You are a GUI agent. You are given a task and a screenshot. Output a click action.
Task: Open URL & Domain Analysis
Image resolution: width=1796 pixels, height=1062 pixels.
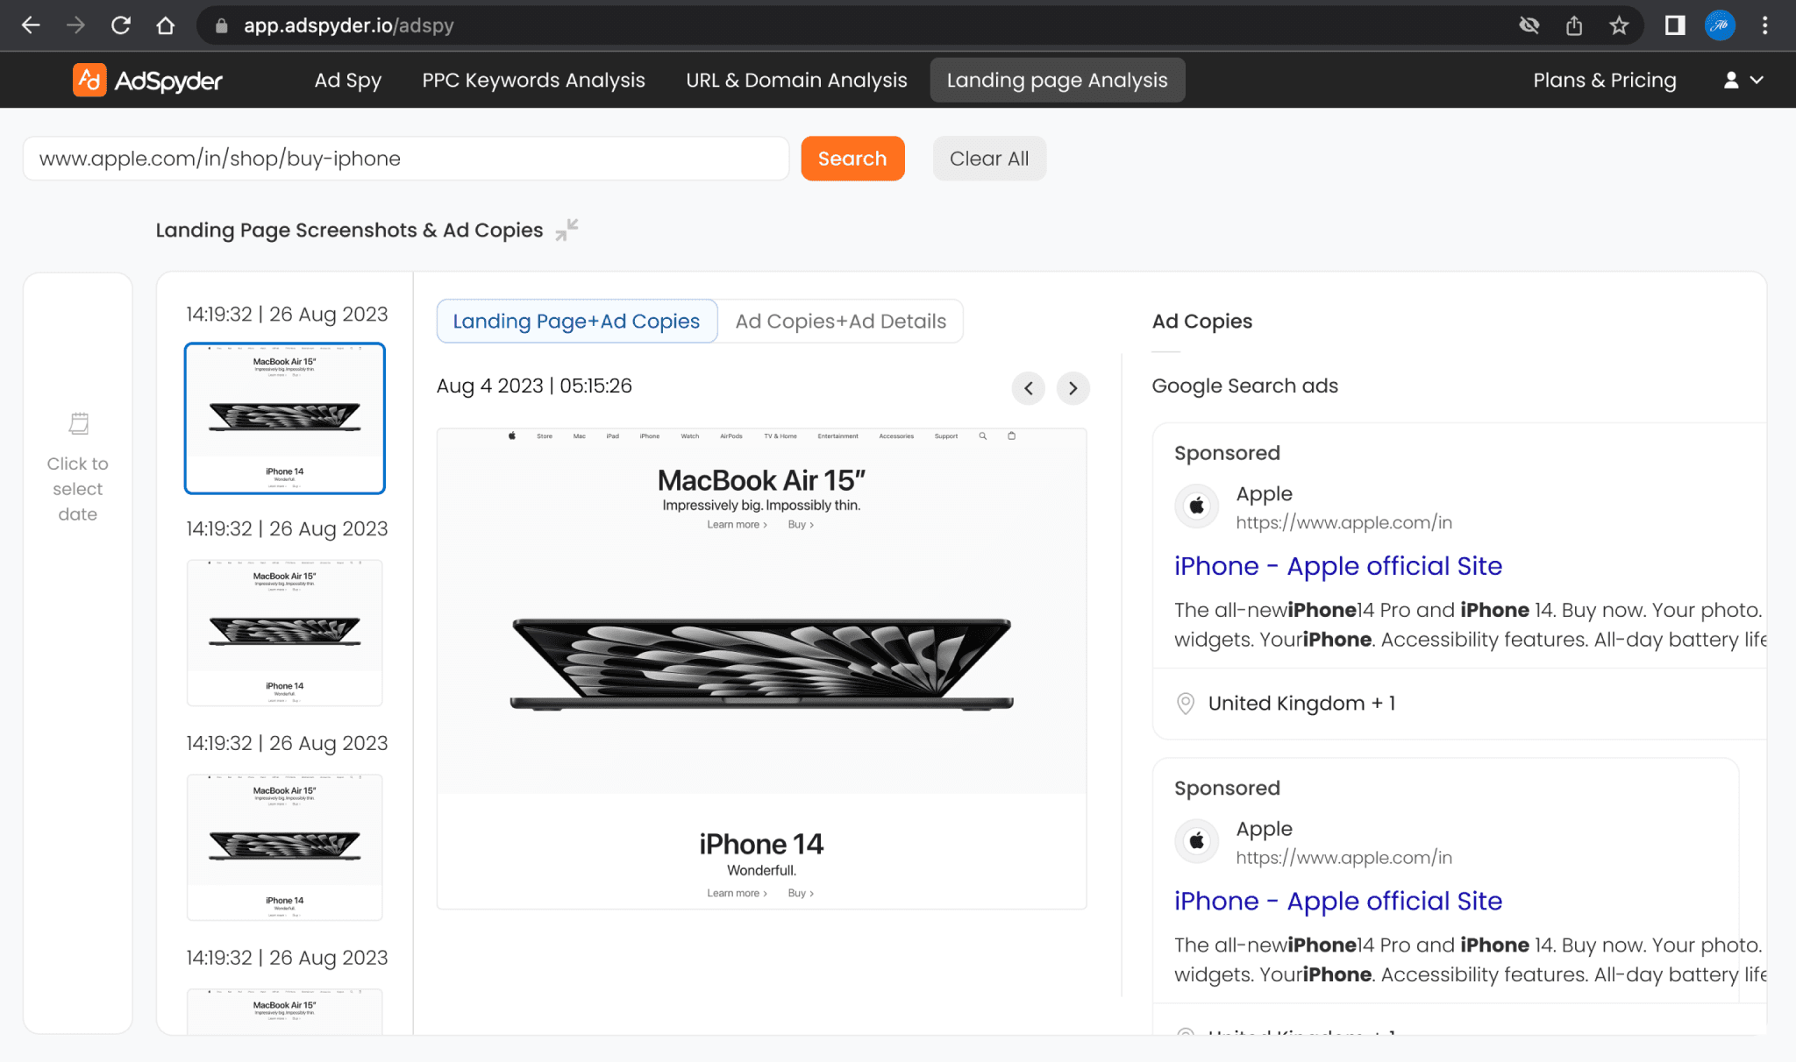796,80
